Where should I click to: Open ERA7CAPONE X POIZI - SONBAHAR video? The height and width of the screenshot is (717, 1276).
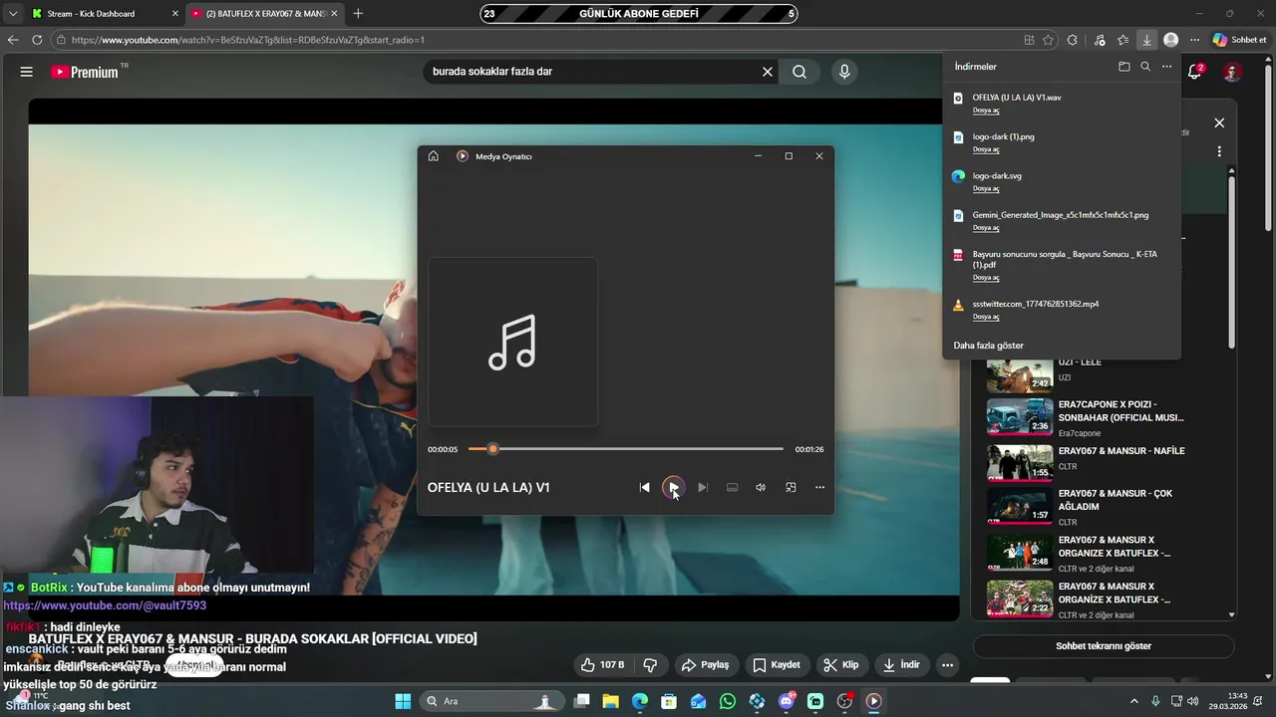1020,416
